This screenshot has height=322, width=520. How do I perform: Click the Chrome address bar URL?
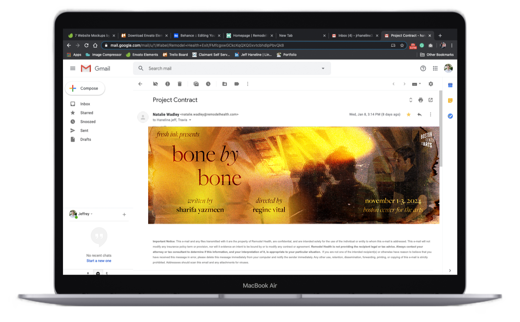(197, 45)
